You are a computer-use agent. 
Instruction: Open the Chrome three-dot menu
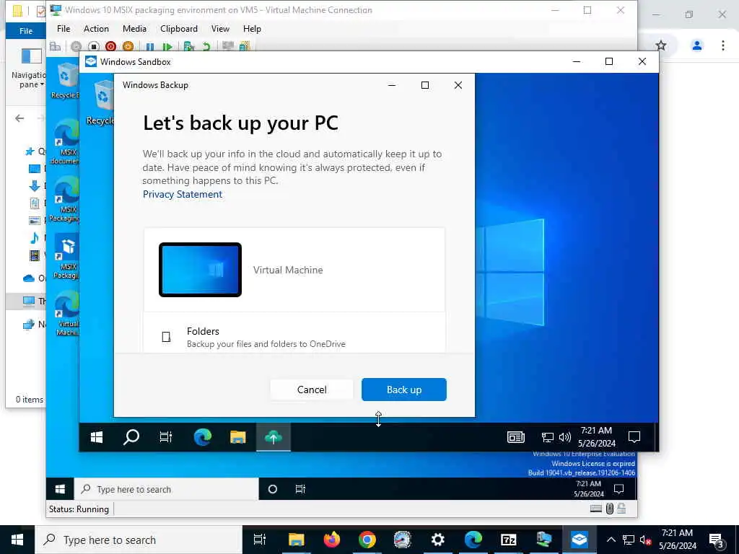tap(723, 45)
